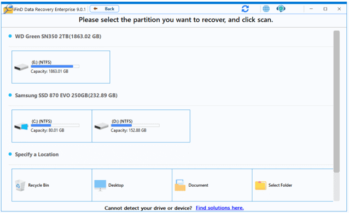Click the Desktop monitor icon
This screenshot has width=349, height=213.
pos(100,186)
